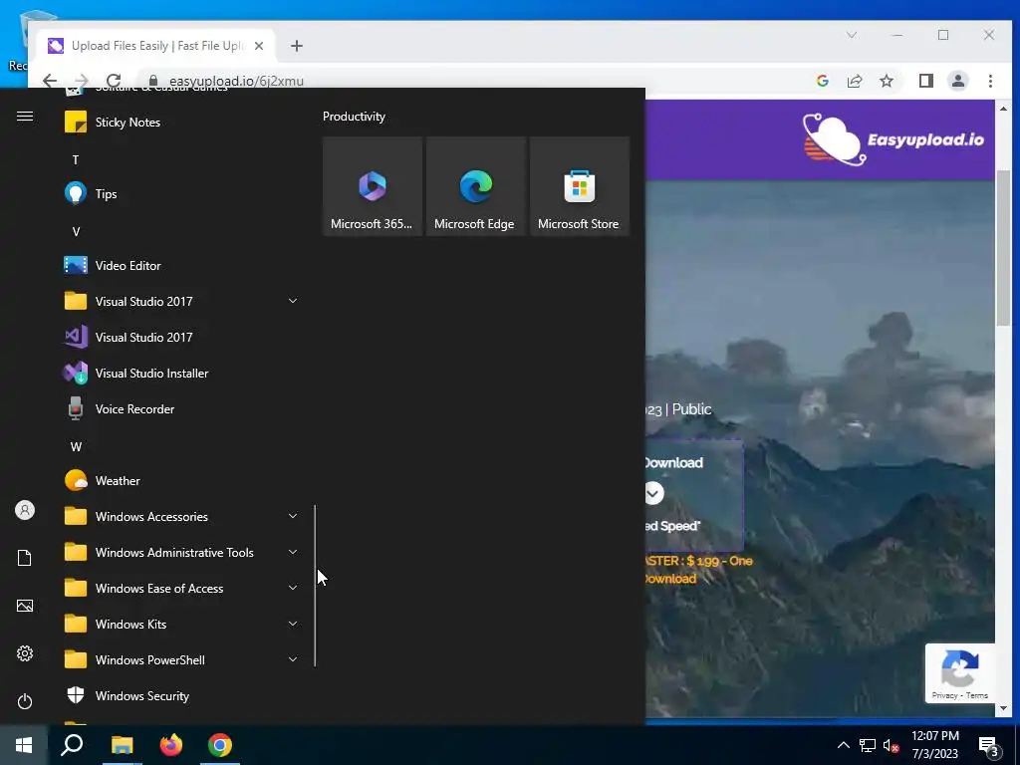Open the Microsoft 365 tile
The height and width of the screenshot is (765, 1020).
[373, 186]
